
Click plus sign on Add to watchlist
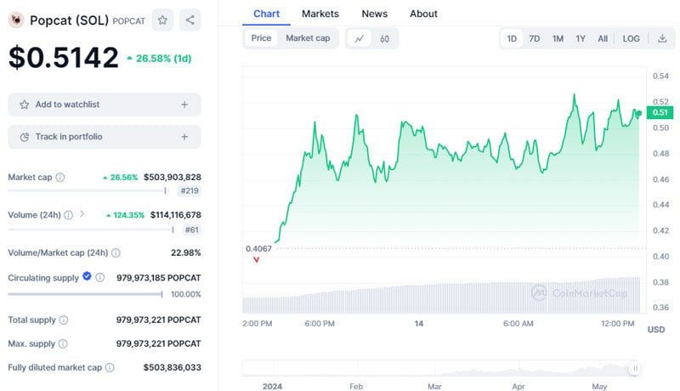coord(184,105)
